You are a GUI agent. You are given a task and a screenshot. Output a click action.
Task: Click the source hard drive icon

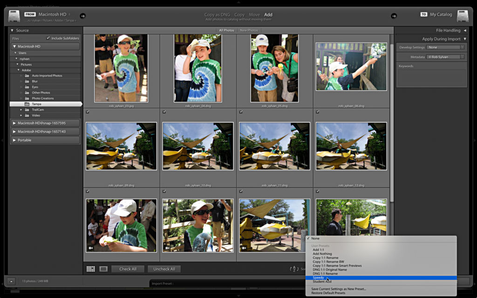14,16
